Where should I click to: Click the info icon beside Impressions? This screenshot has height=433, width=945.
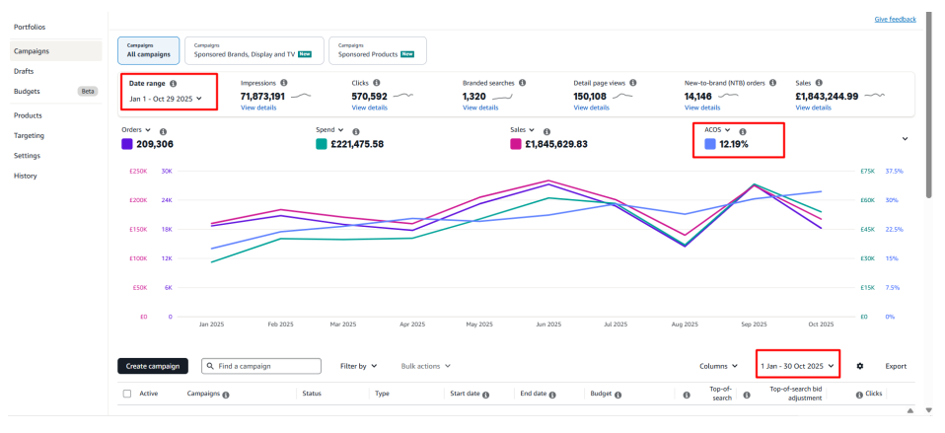pyautogui.click(x=284, y=83)
